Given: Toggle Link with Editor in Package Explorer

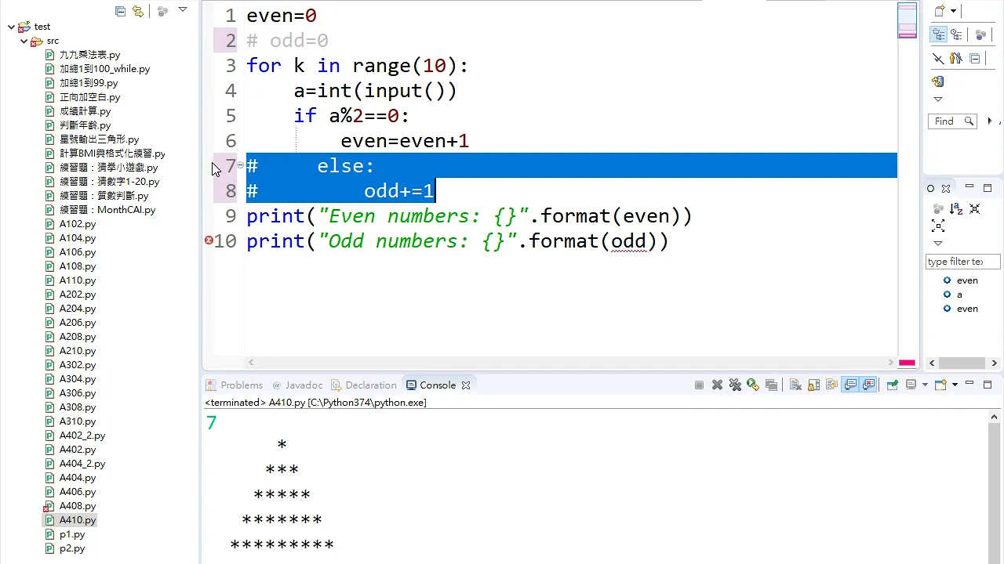Looking at the screenshot, I should [139, 11].
